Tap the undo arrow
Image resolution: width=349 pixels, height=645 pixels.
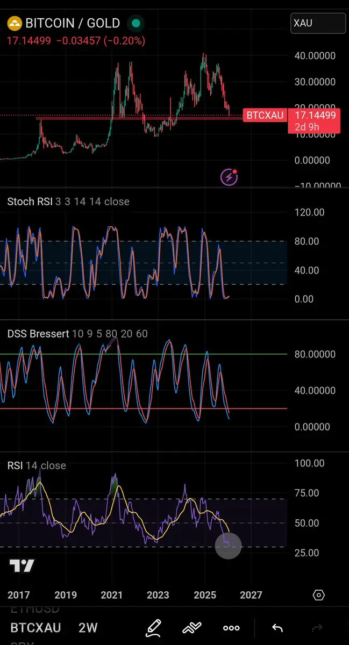(277, 628)
